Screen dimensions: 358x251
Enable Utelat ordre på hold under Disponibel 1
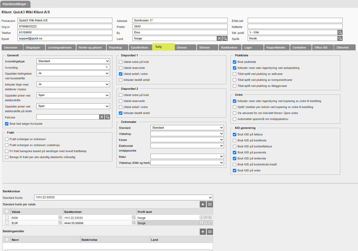[120, 62]
